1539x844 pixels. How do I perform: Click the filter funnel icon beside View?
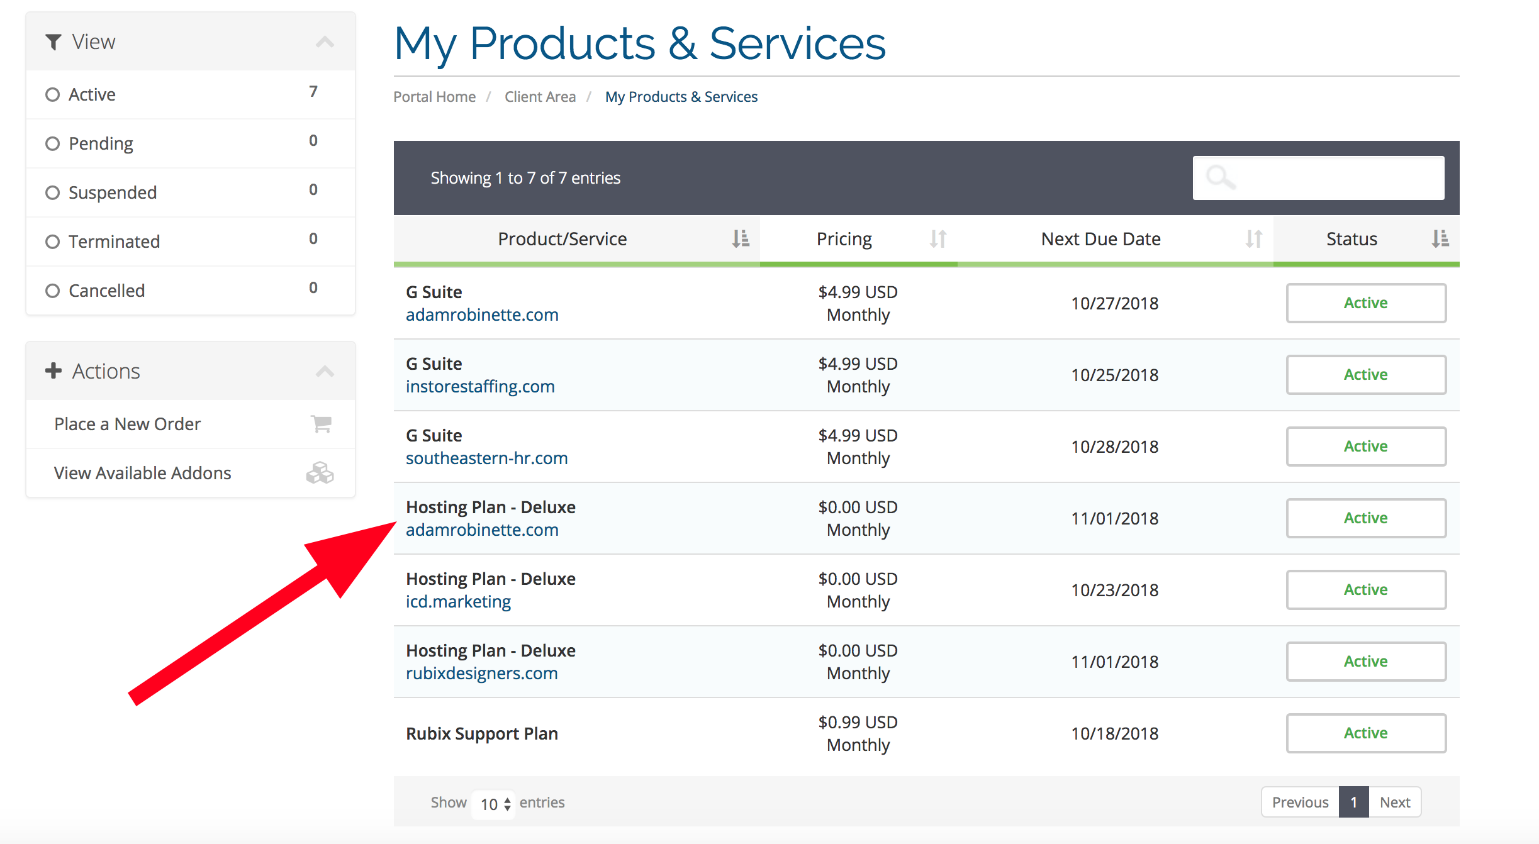coord(53,42)
